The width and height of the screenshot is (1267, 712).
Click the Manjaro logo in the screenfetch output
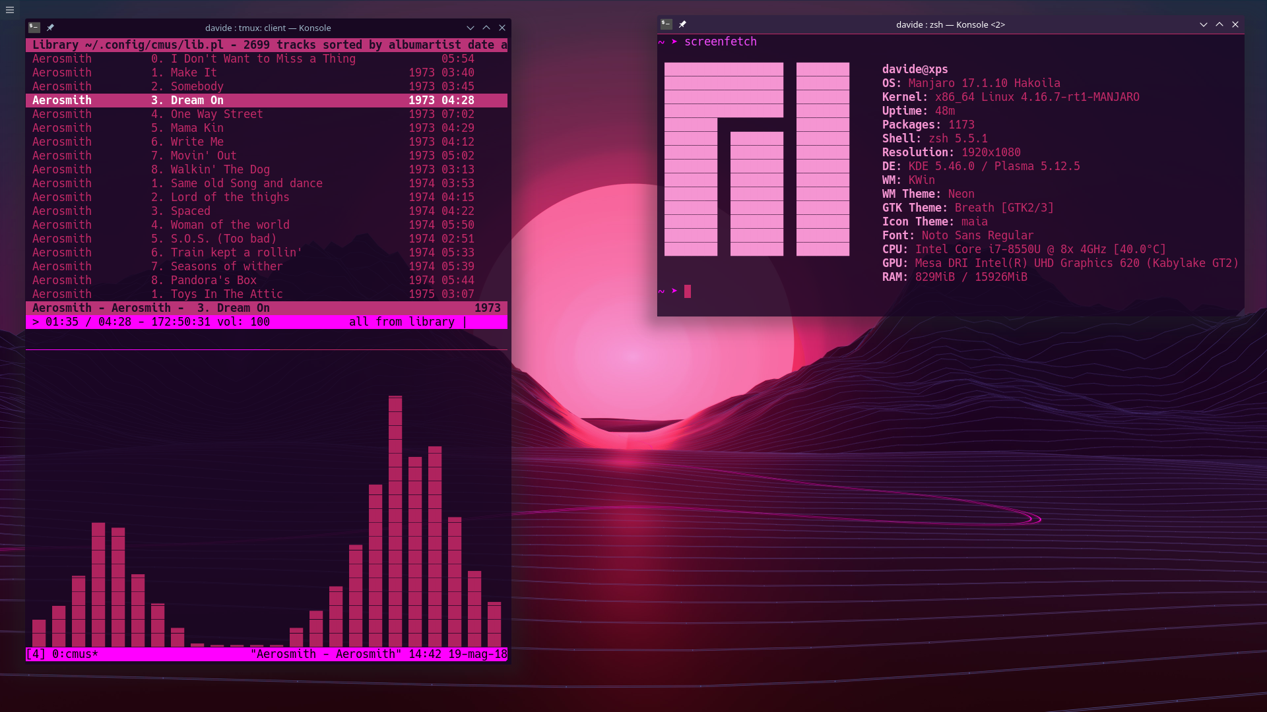pos(756,158)
